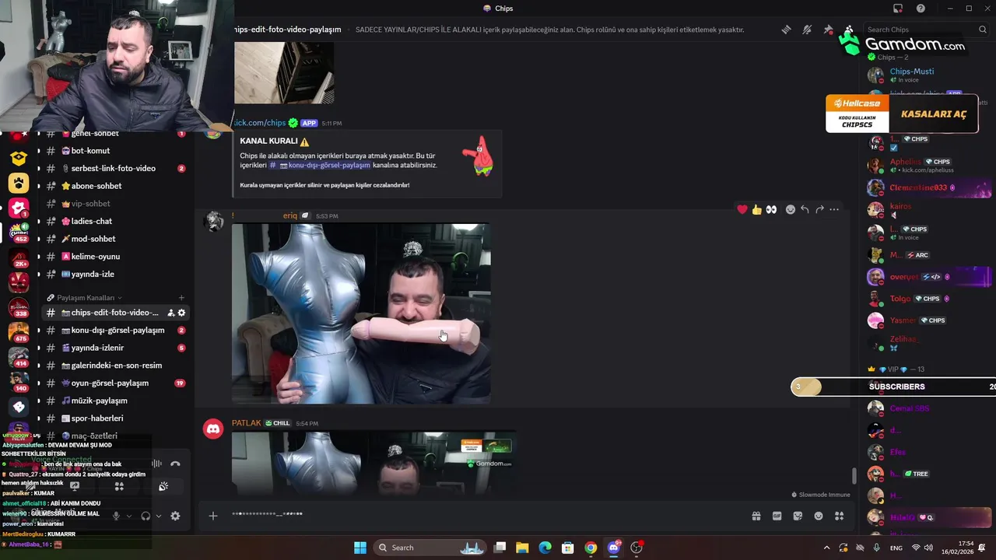Open File Explorer from the taskbar
The width and height of the screenshot is (996, 560).
click(x=522, y=548)
